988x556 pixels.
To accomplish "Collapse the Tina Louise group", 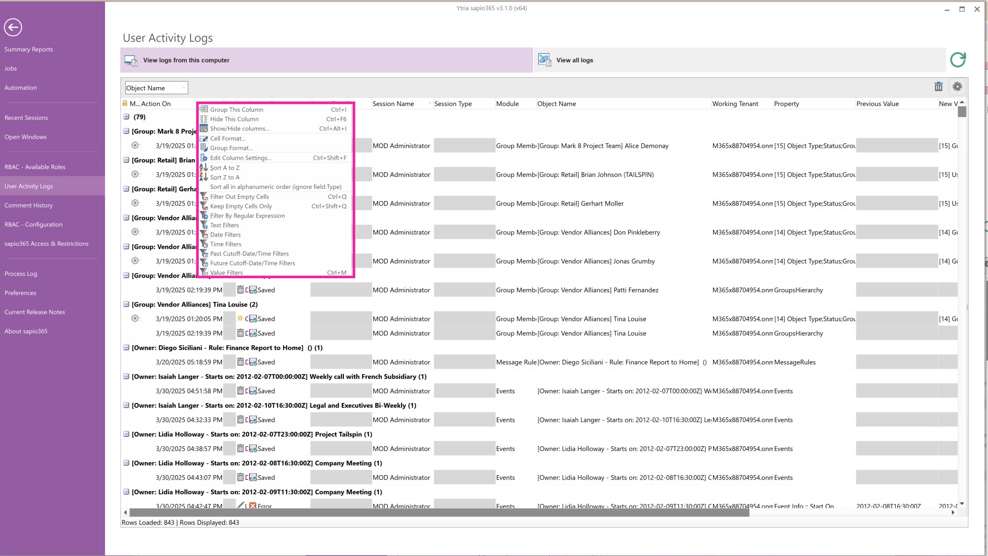I will 126,305.
